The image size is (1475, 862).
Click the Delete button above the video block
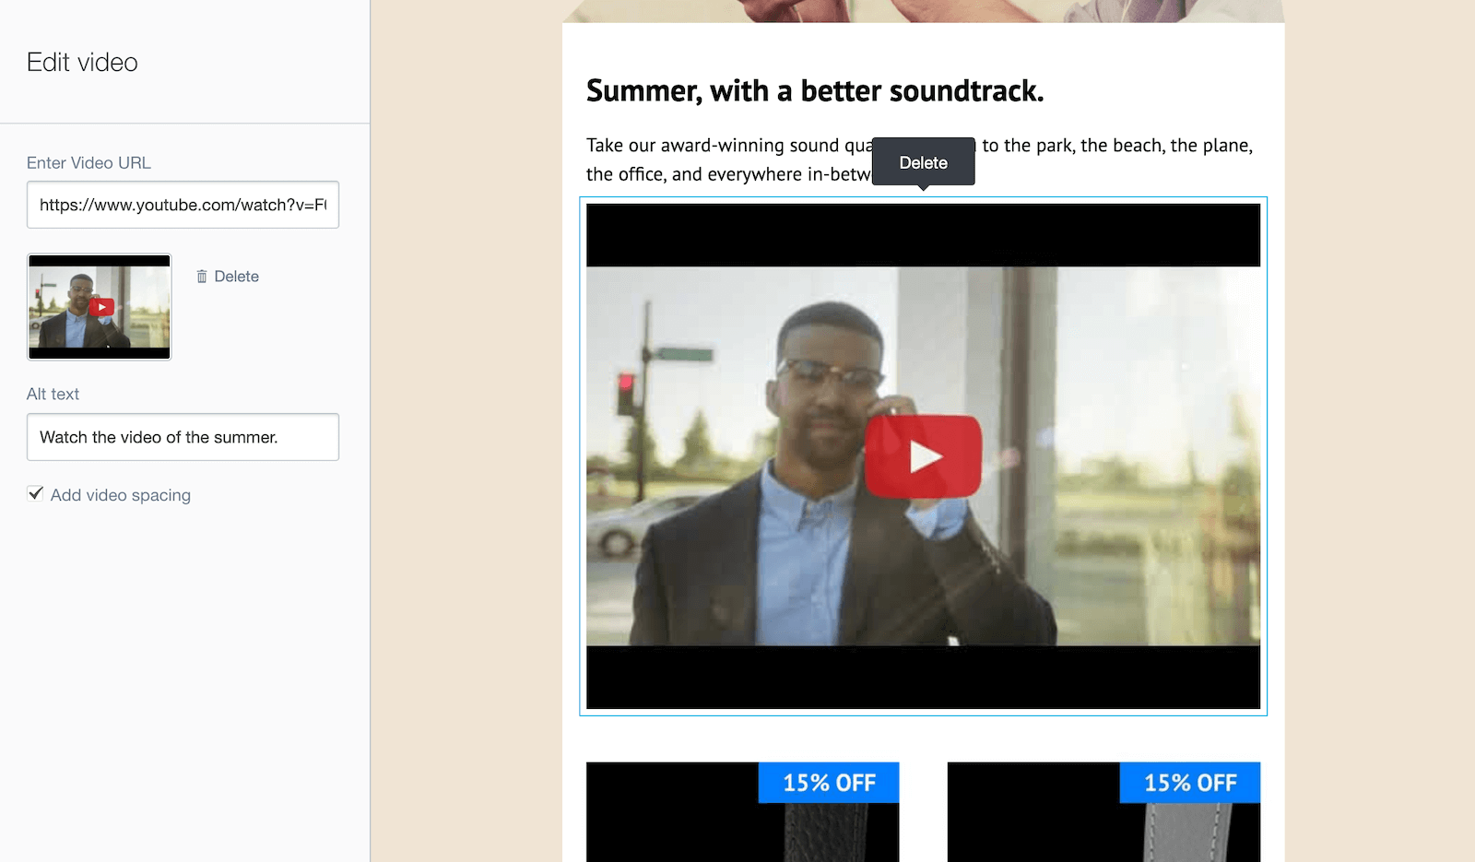923,161
